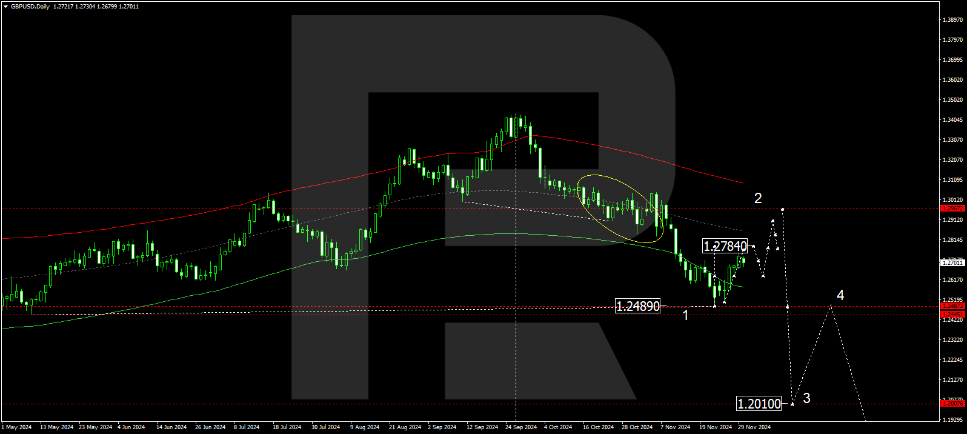Select the wave label 1 on chart
This screenshot has width=967, height=434.
pos(685,315)
